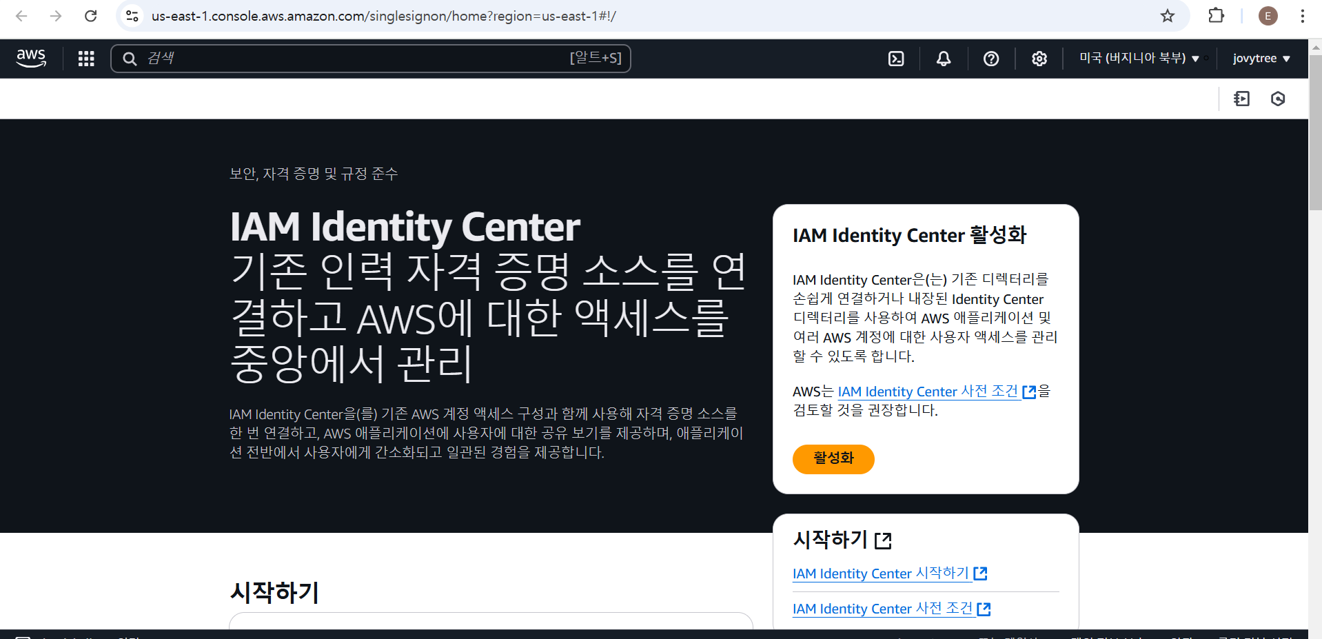Screen dimensions: 1322x639
Task: Open the AWS console settings gear
Action: pyautogui.click(x=1039, y=59)
